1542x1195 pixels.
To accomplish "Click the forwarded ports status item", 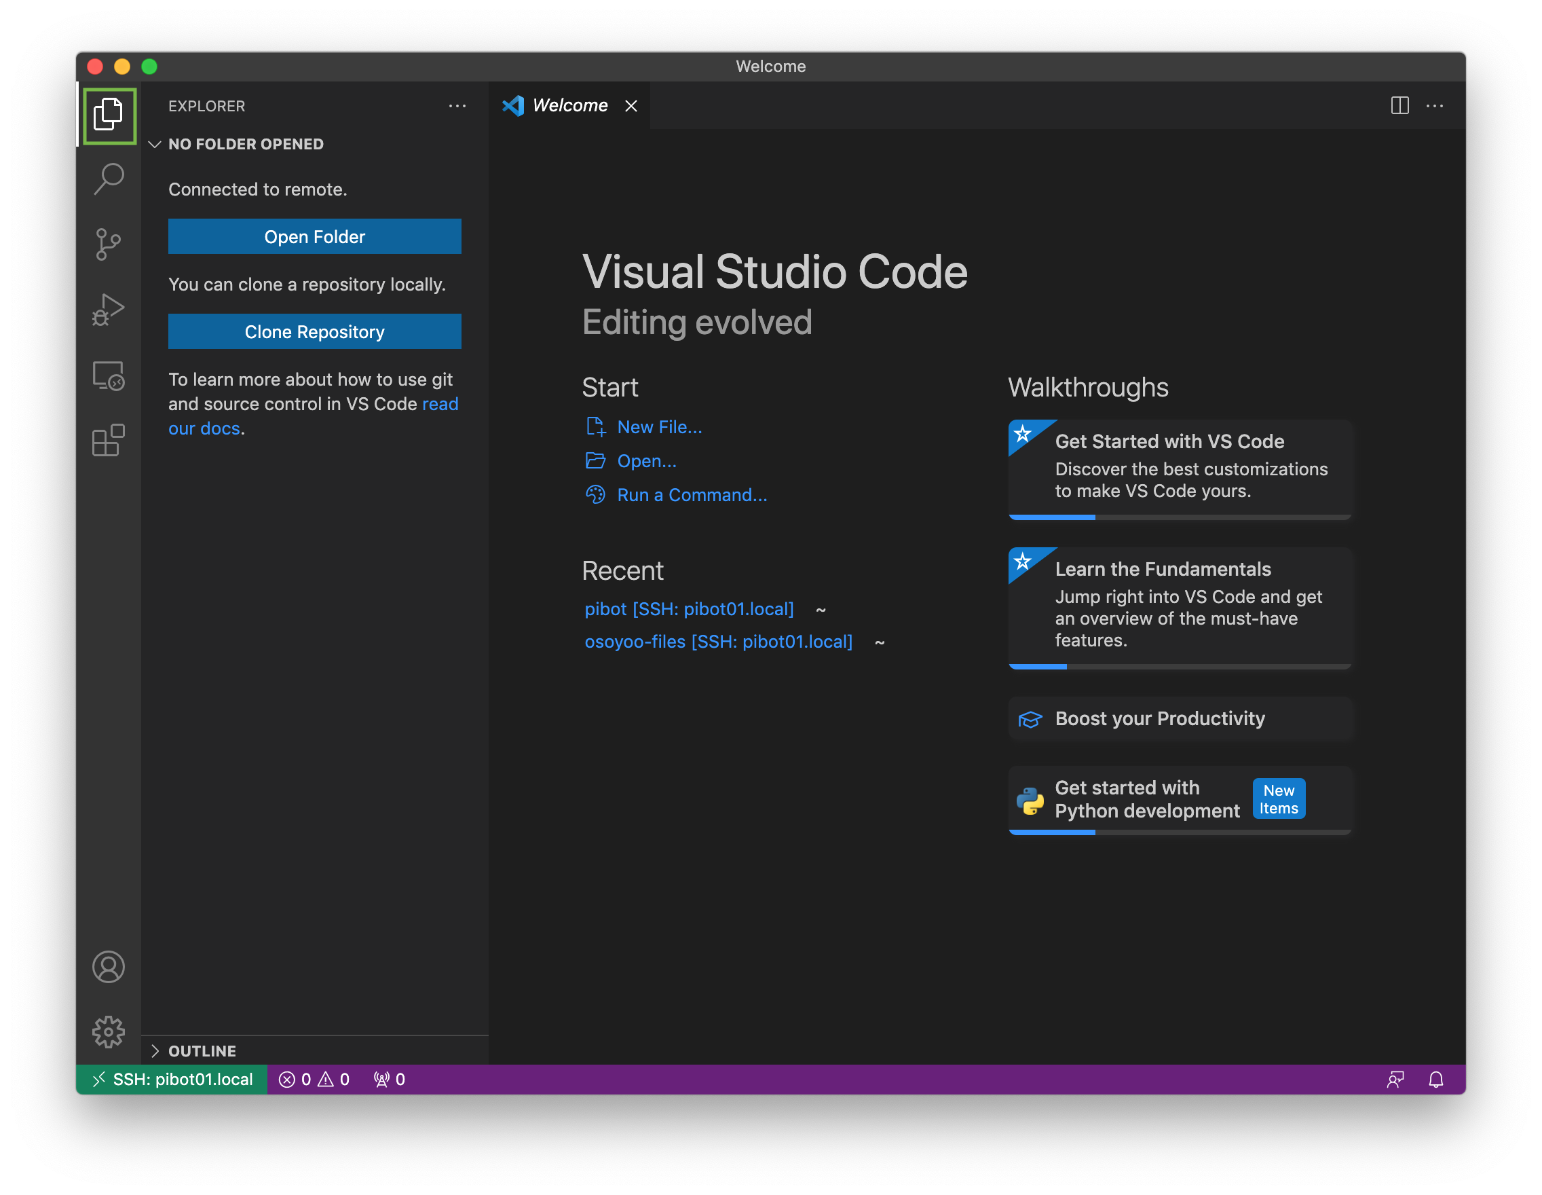I will [389, 1079].
